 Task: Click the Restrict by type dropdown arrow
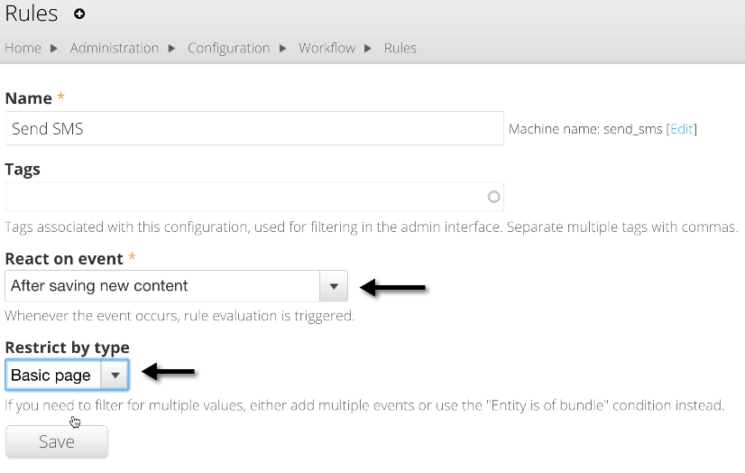[x=115, y=375]
